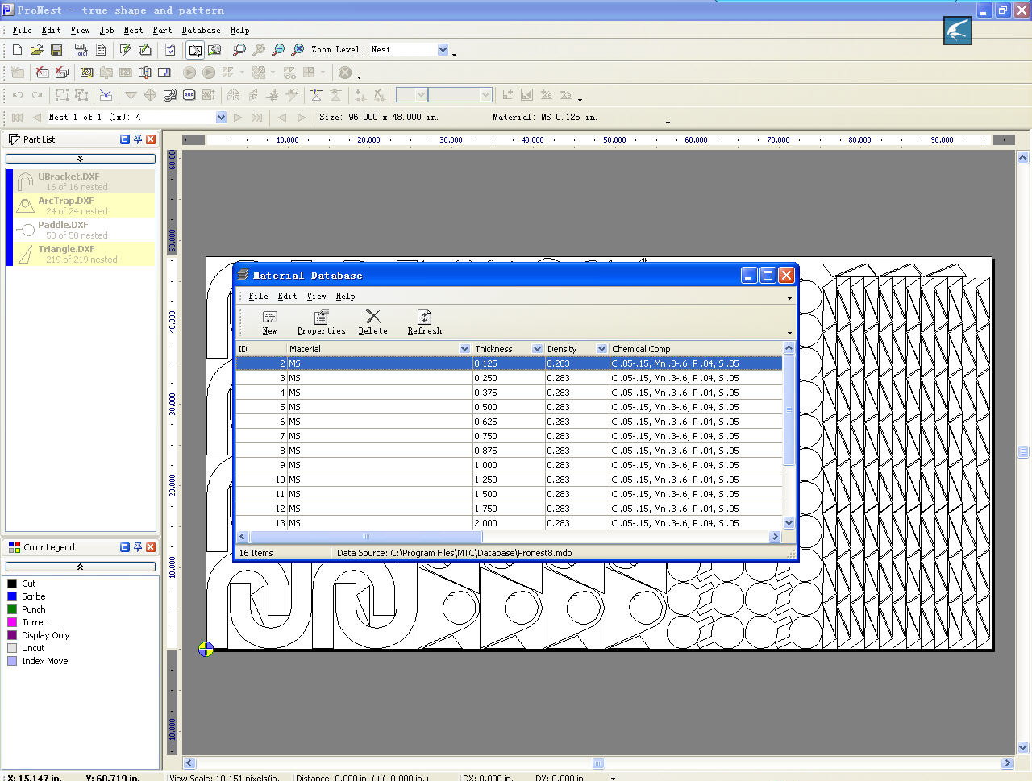
Task: Open the Nest 1 of 1 dropdown
Action: tap(221, 118)
